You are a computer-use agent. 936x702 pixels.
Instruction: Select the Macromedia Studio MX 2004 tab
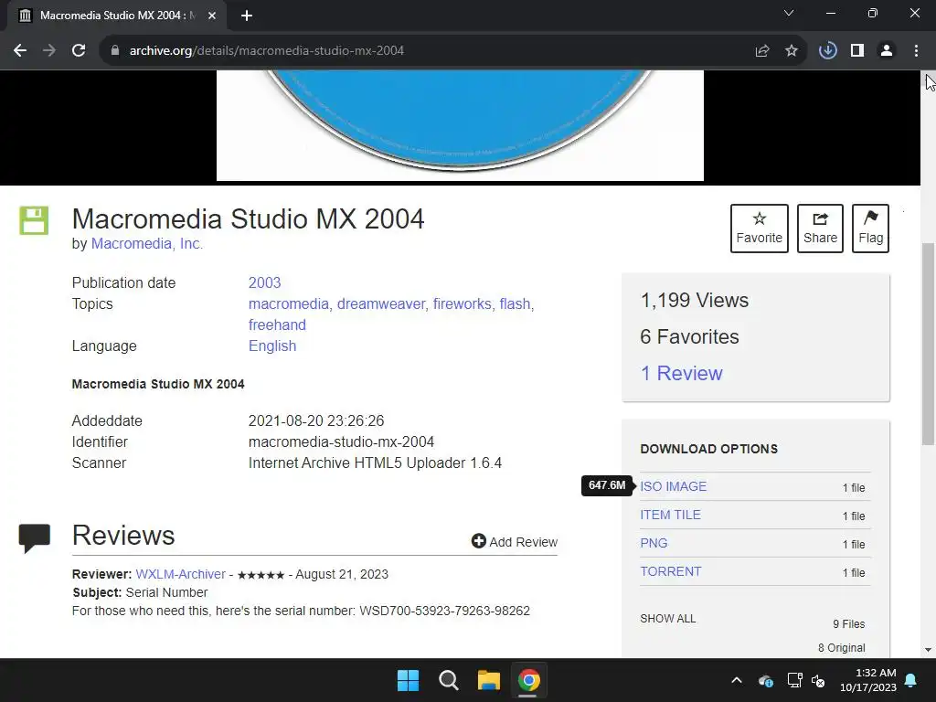point(116,16)
